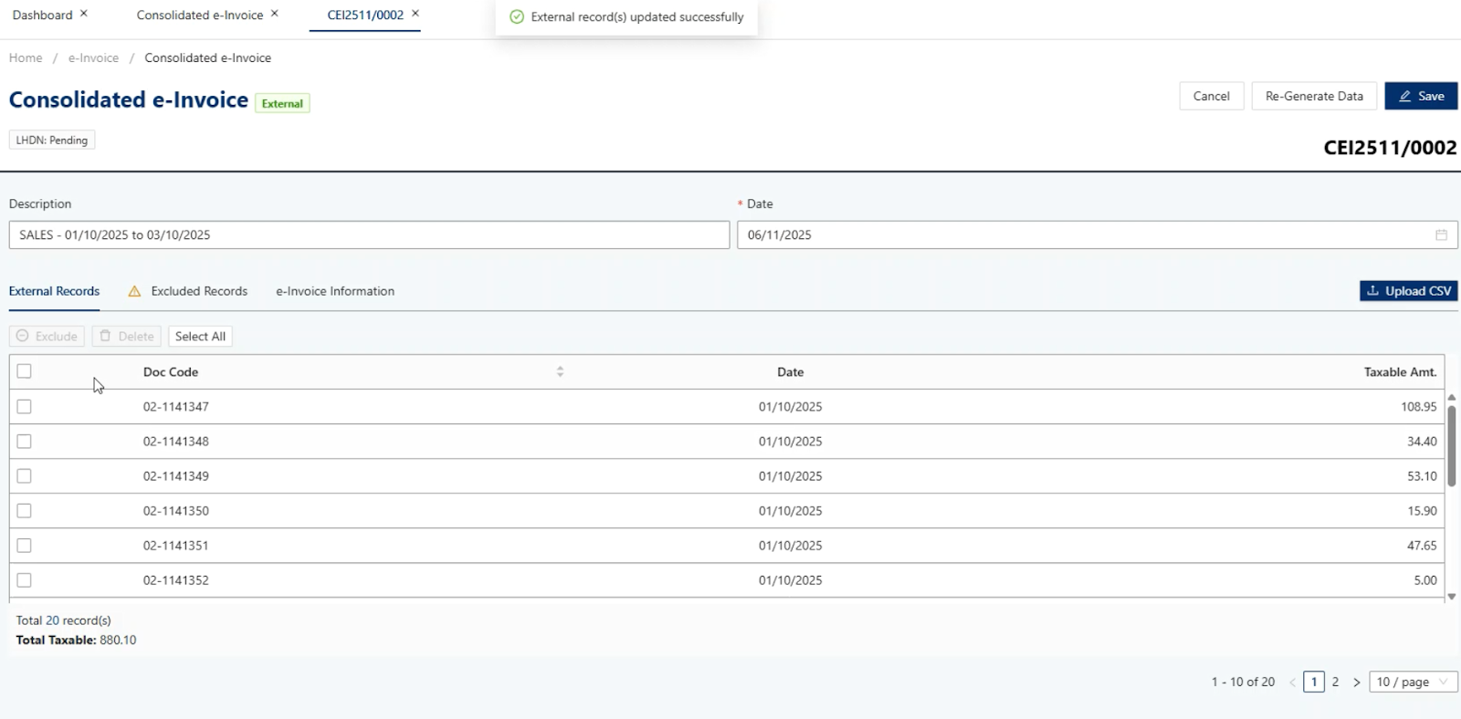Toggle the select-all header checkbox

24,371
